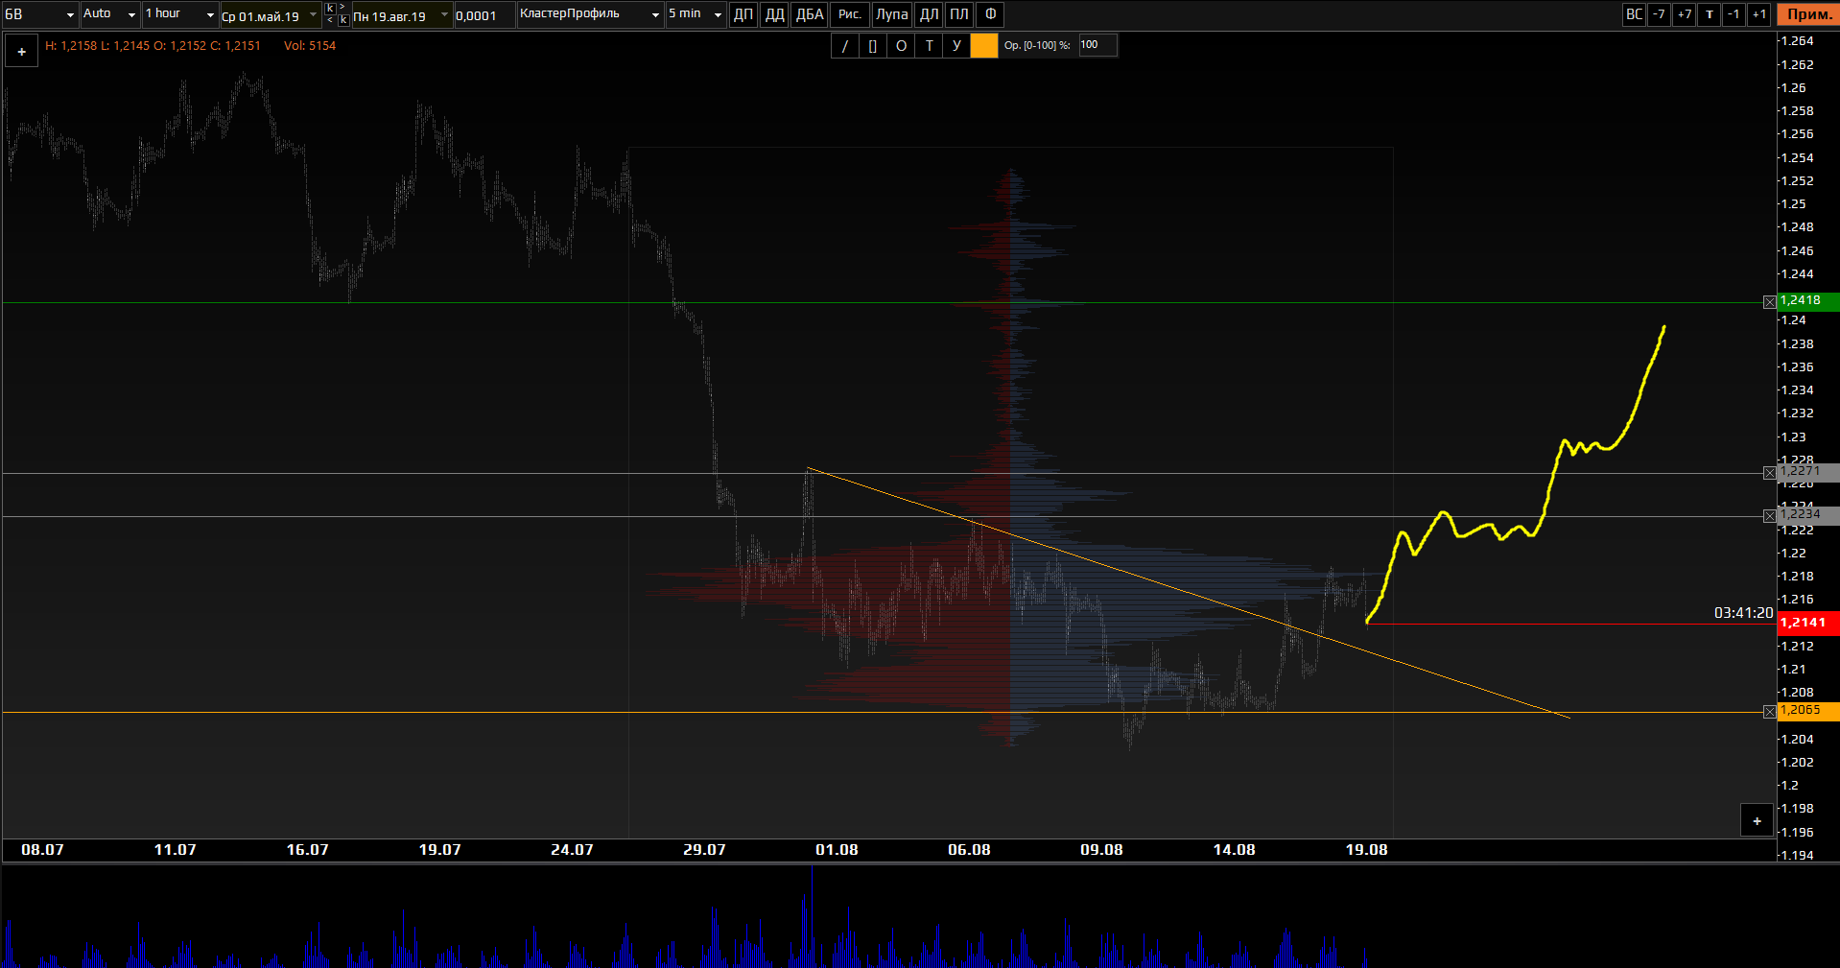
Task: Toggle the Лупа magnifier mode
Action: pyautogui.click(x=891, y=14)
